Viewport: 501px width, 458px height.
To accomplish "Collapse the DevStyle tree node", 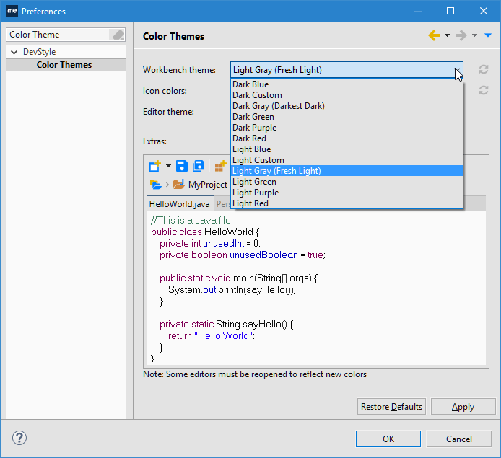I will pyautogui.click(x=14, y=52).
